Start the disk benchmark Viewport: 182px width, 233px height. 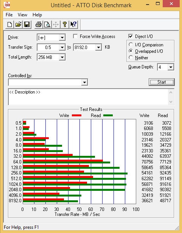coord(162,82)
